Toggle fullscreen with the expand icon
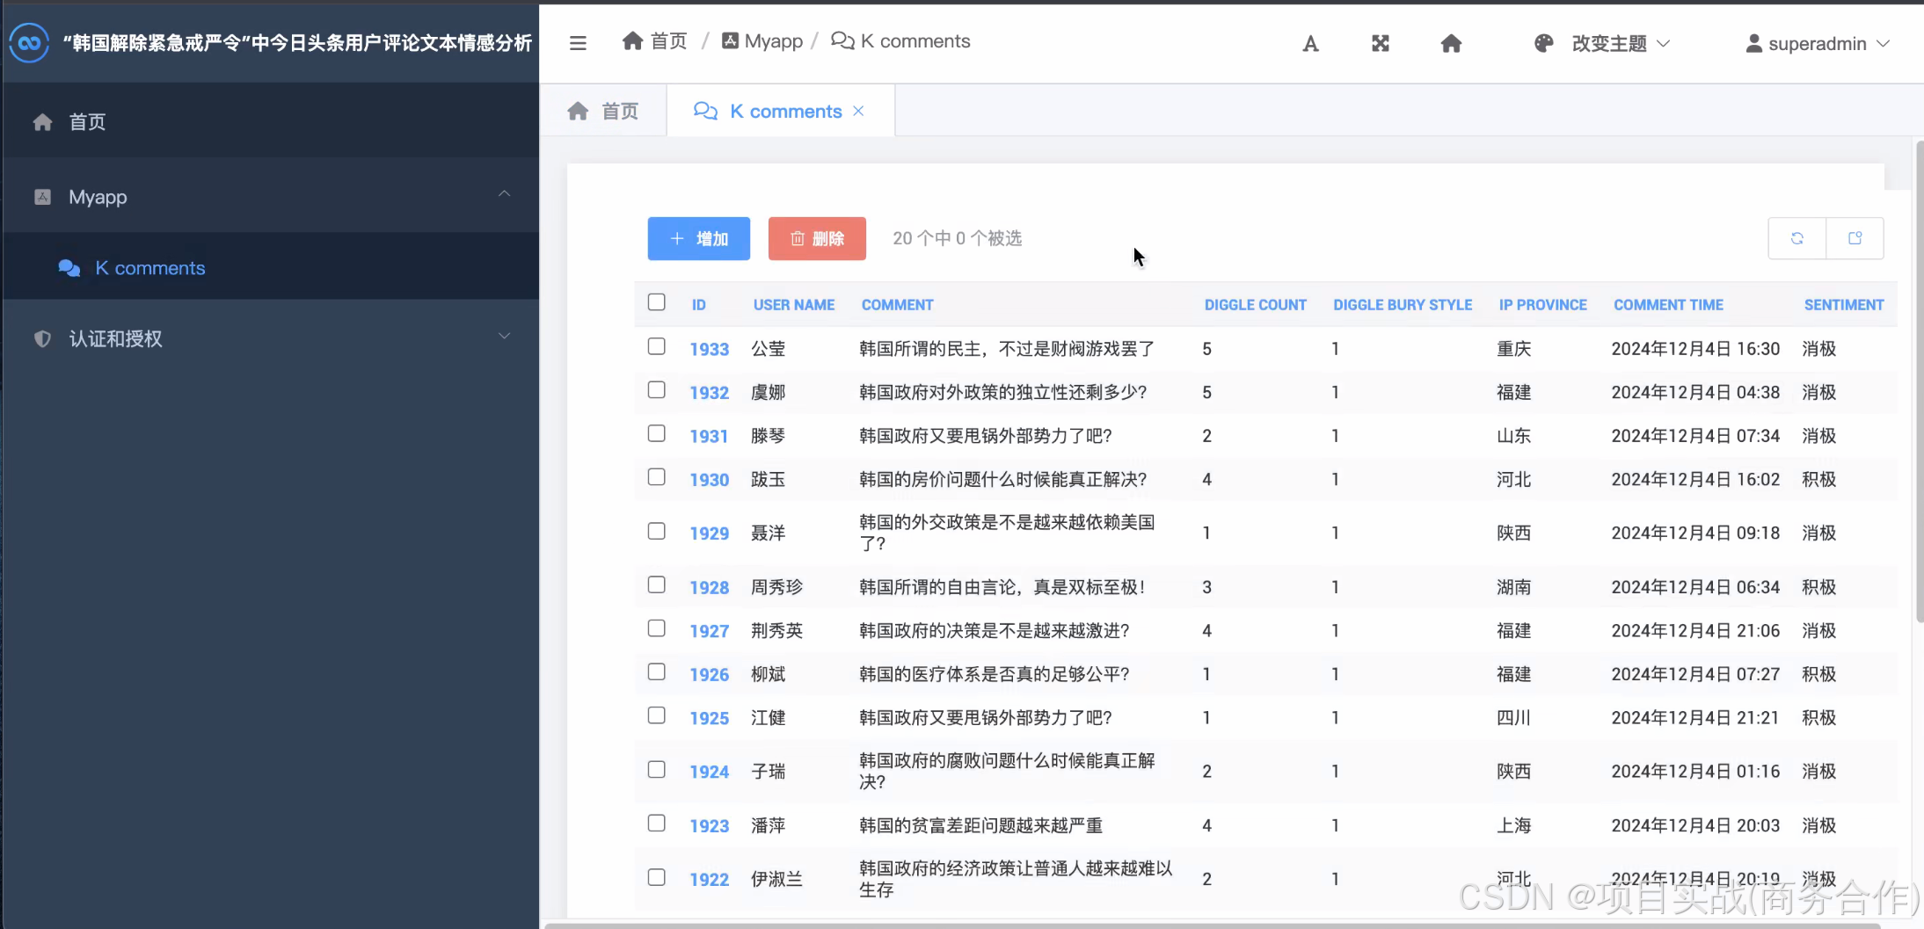Image resolution: width=1924 pixels, height=929 pixels. pos(1381,44)
